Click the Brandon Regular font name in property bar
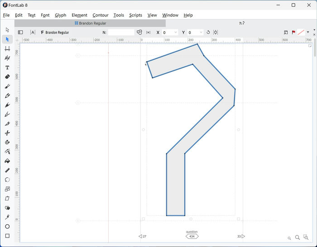 coord(57,32)
